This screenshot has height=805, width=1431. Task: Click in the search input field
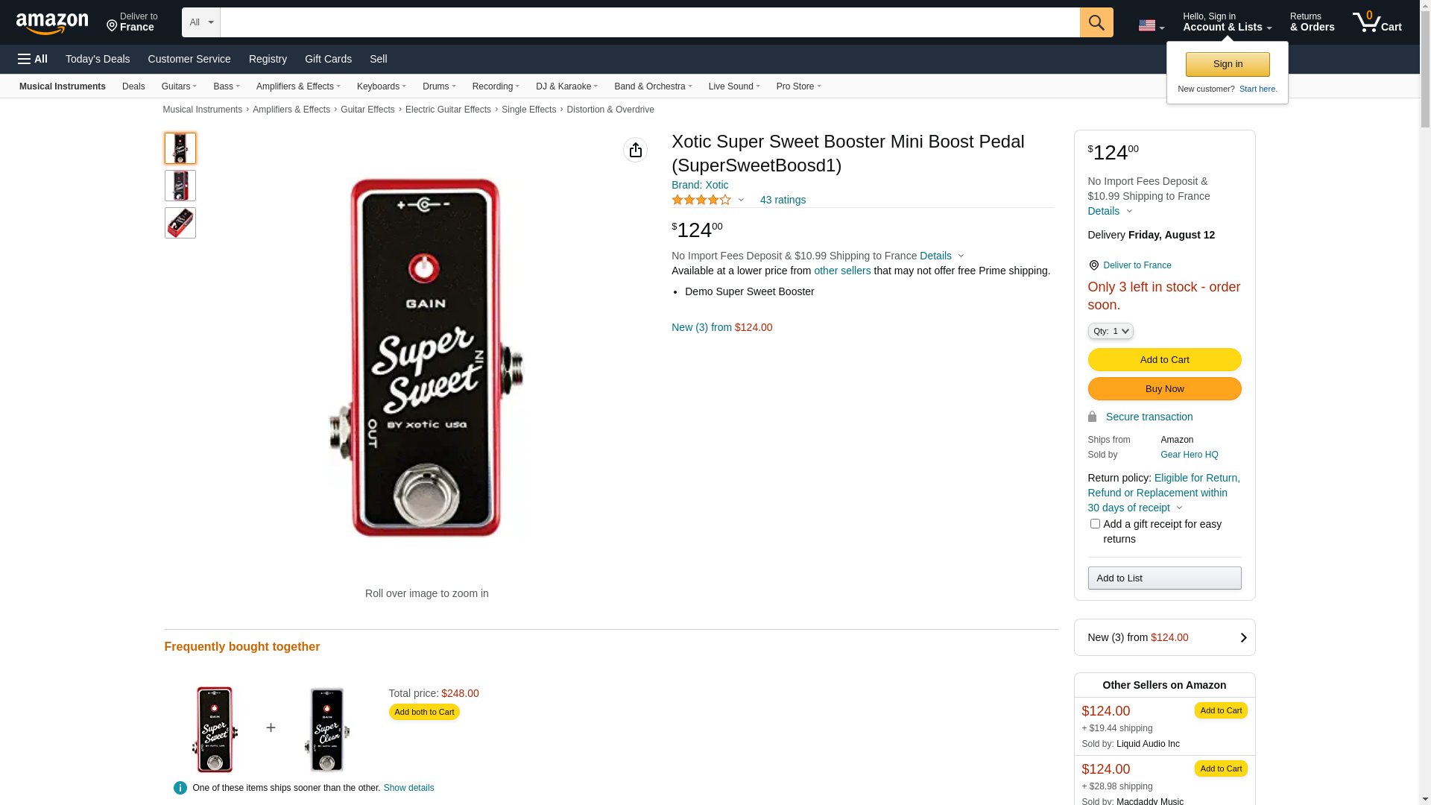coord(649,22)
